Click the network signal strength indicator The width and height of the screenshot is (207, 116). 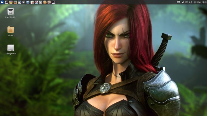coord(183,2)
